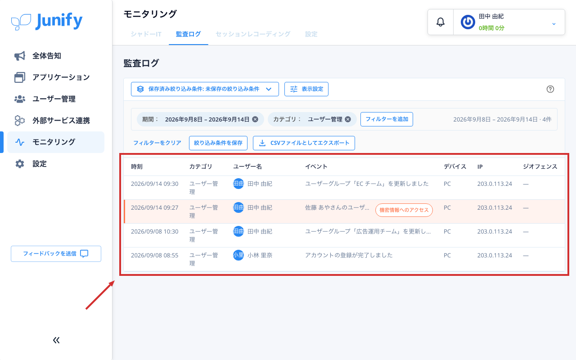Collapse the sidebar with double chevron
This screenshot has height=360, width=576.
(x=56, y=340)
